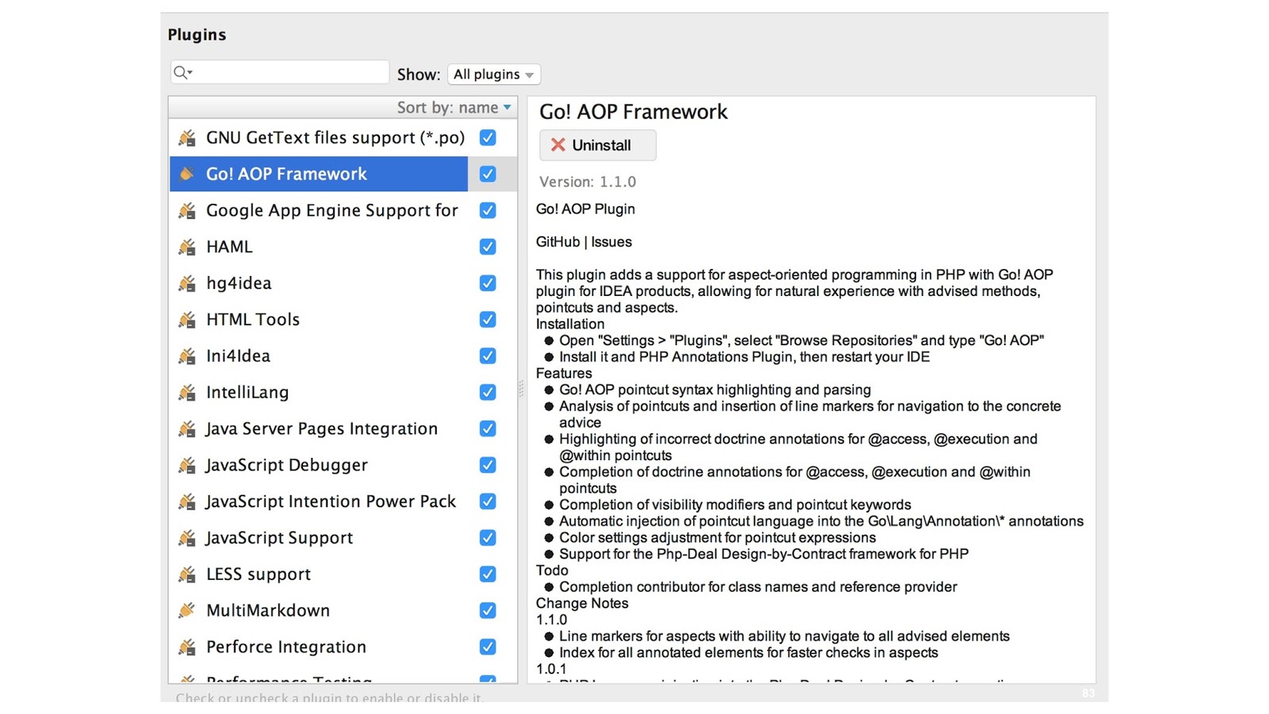
Task: Toggle the LESS support checkbox
Action: 488,574
